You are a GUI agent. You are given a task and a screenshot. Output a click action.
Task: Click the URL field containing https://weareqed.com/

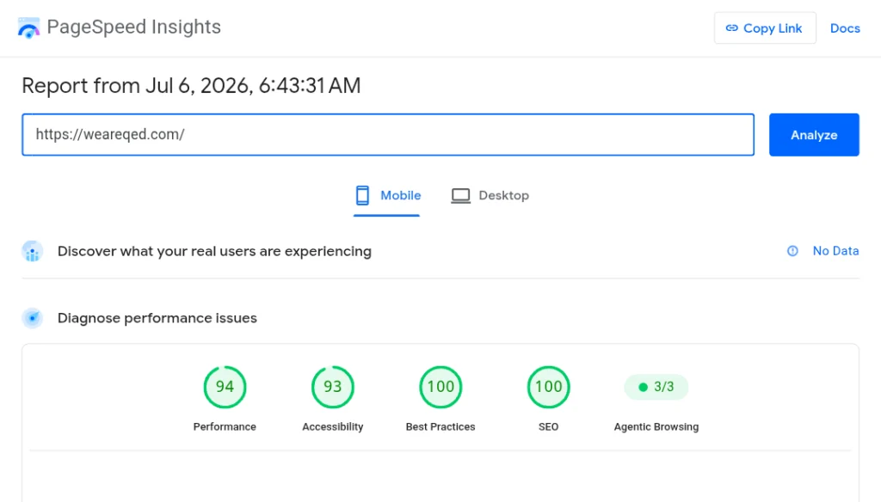click(x=388, y=135)
